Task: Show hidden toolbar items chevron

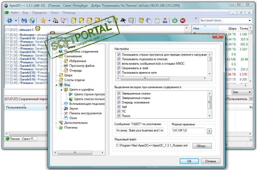Action: coord(196,18)
